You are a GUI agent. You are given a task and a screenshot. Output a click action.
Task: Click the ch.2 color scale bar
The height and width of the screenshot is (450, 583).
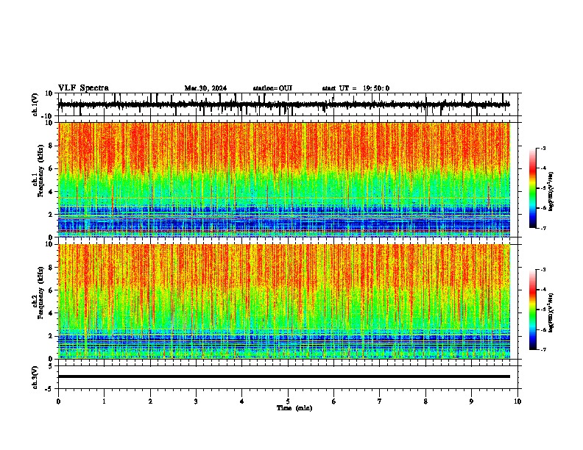(533, 310)
